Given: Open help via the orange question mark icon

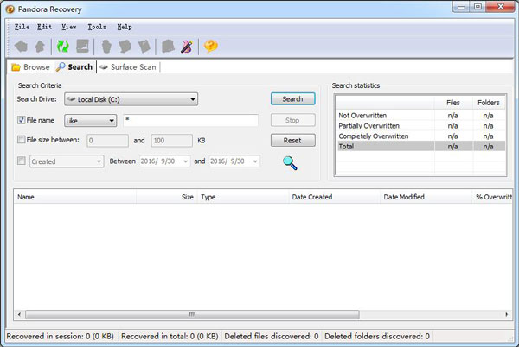Looking at the screenshot, I should (210, 47).
